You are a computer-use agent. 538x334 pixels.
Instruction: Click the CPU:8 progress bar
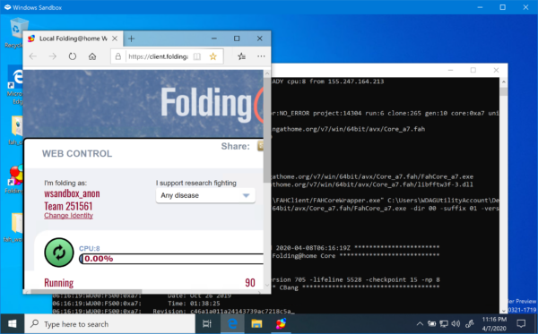[171, 259]
